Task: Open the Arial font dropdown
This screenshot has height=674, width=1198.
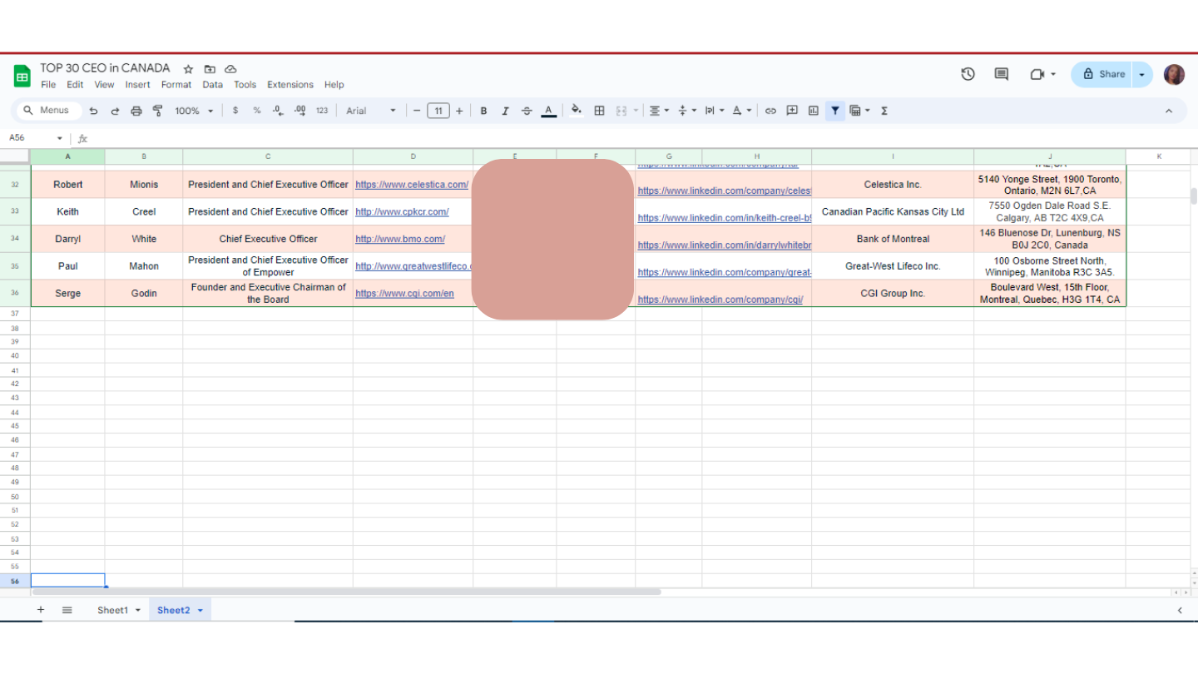Action: point(371,111)
